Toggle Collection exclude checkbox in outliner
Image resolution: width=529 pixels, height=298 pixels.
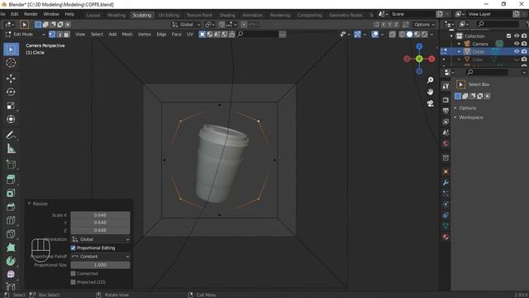point(509,36)
